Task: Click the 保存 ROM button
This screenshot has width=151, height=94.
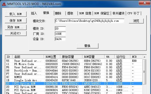Action: pyautogui.click(x=16, y=20)
